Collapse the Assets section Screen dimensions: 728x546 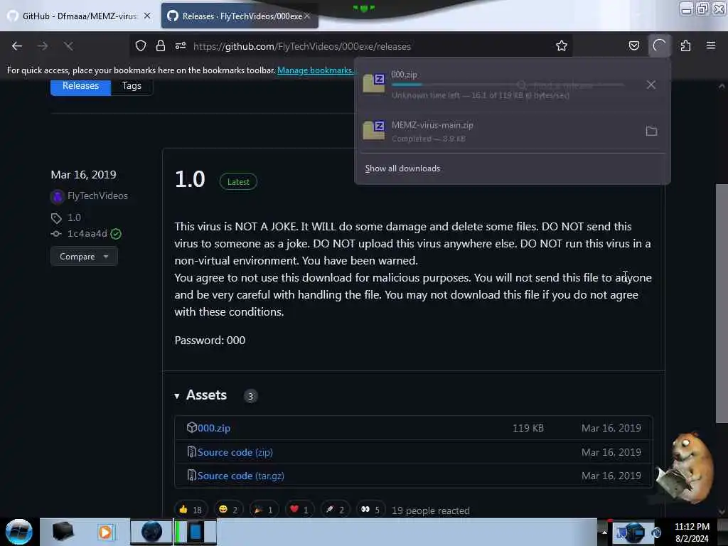(x=177, y=396)
